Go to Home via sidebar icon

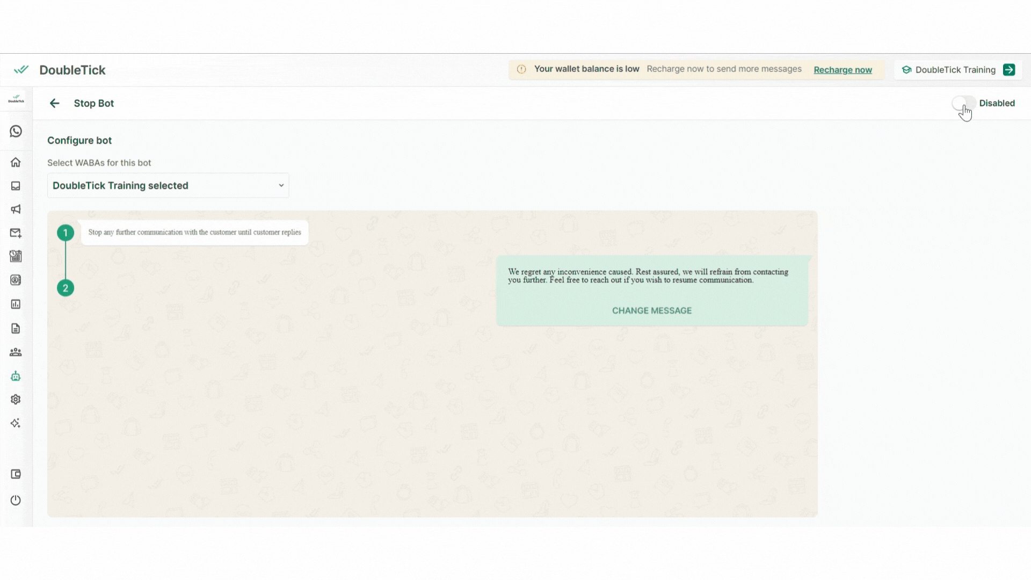[x=16, y=162]
